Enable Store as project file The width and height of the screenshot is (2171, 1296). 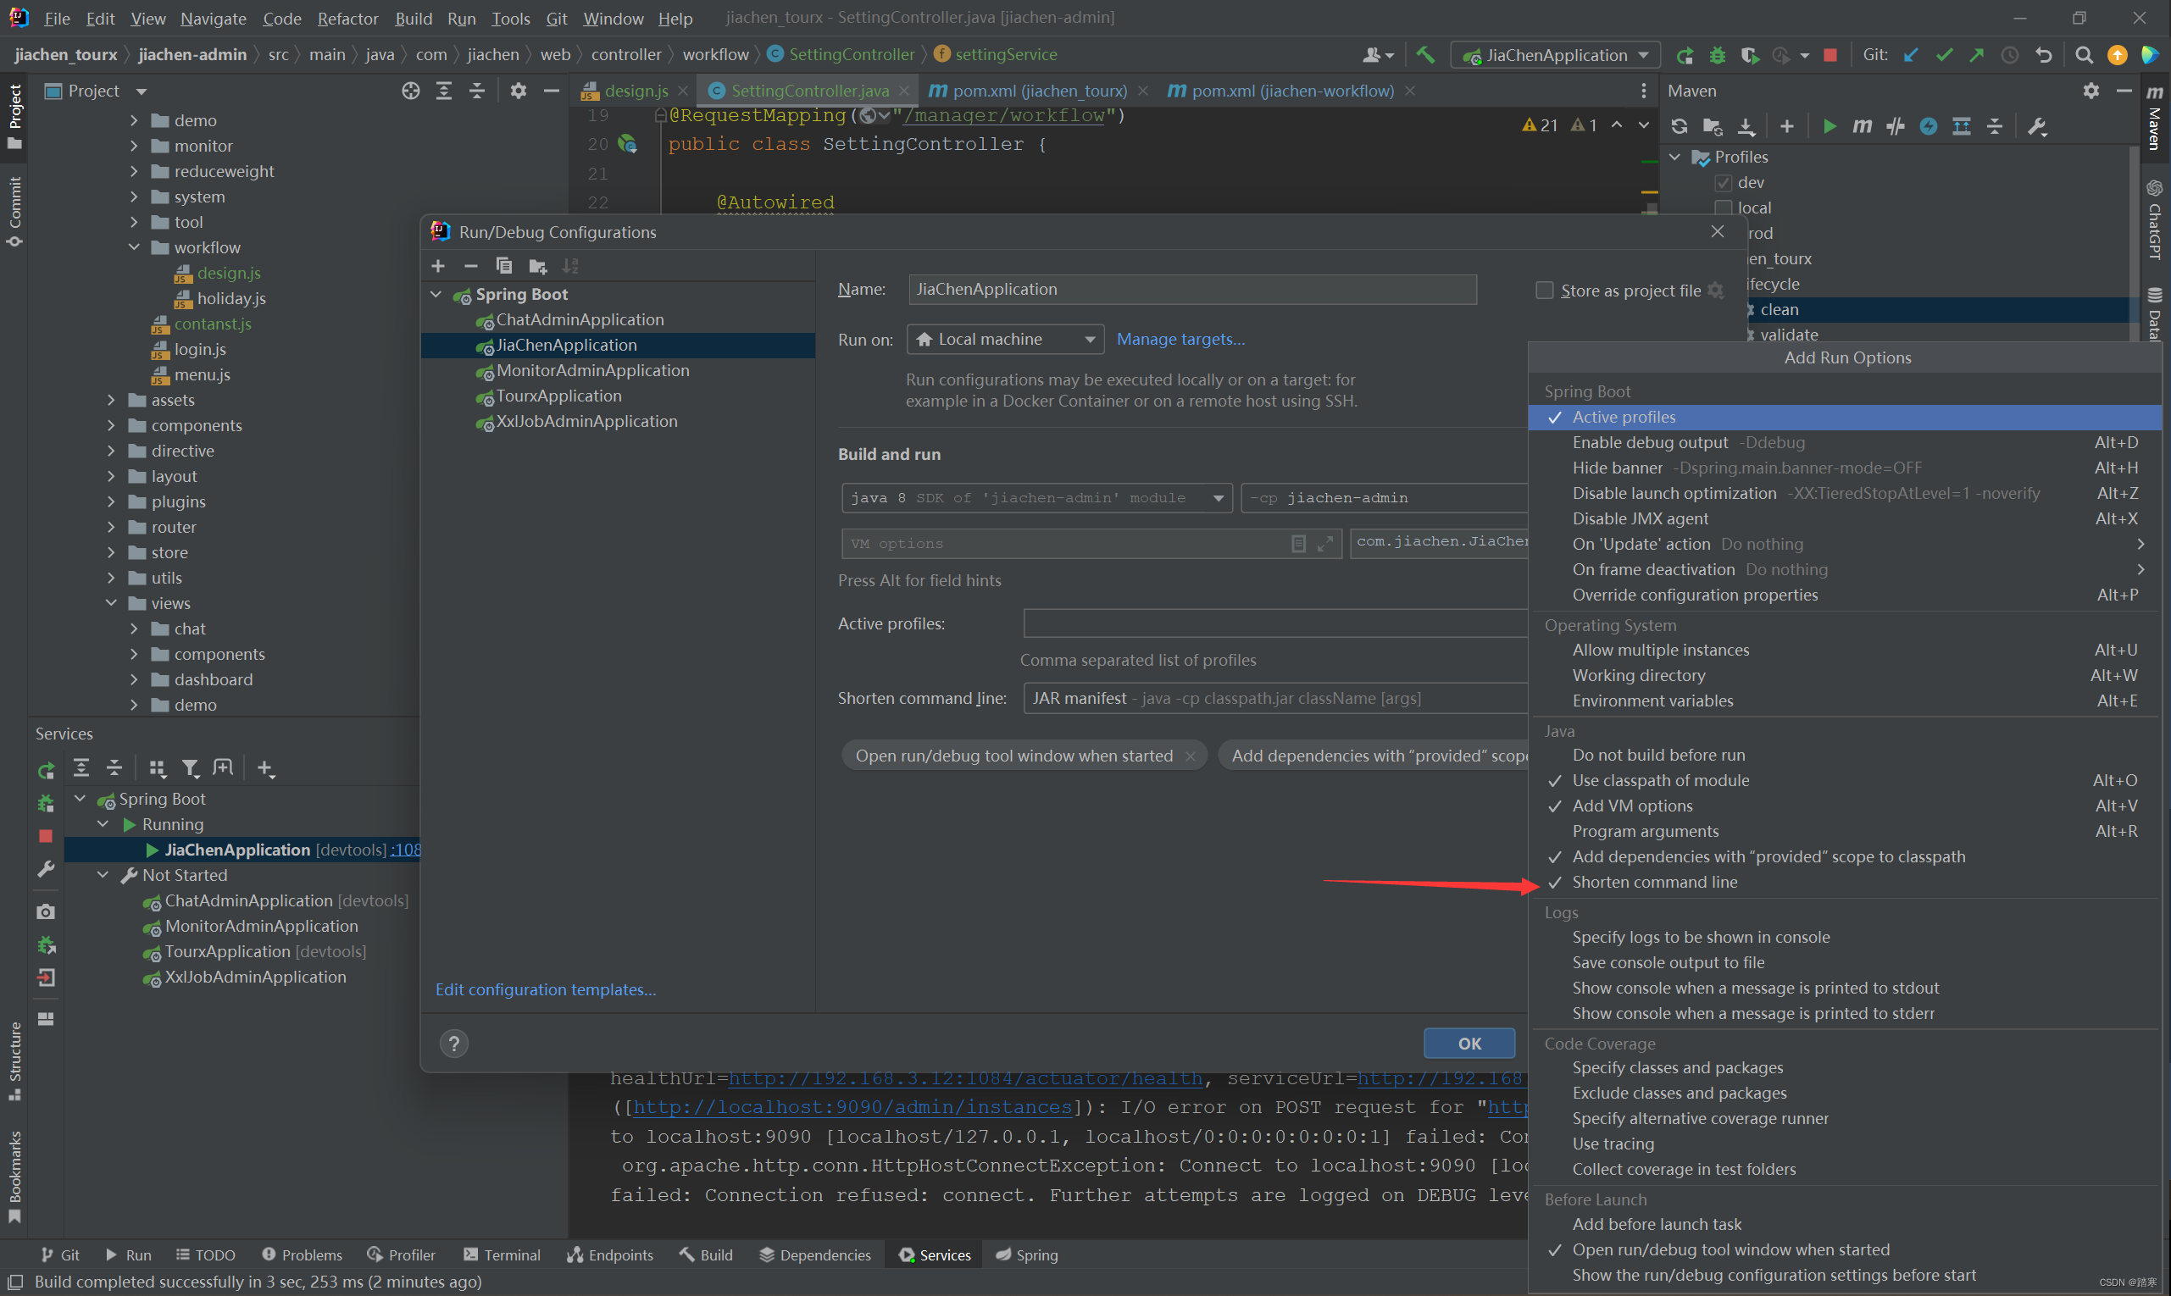point(1544,290)
